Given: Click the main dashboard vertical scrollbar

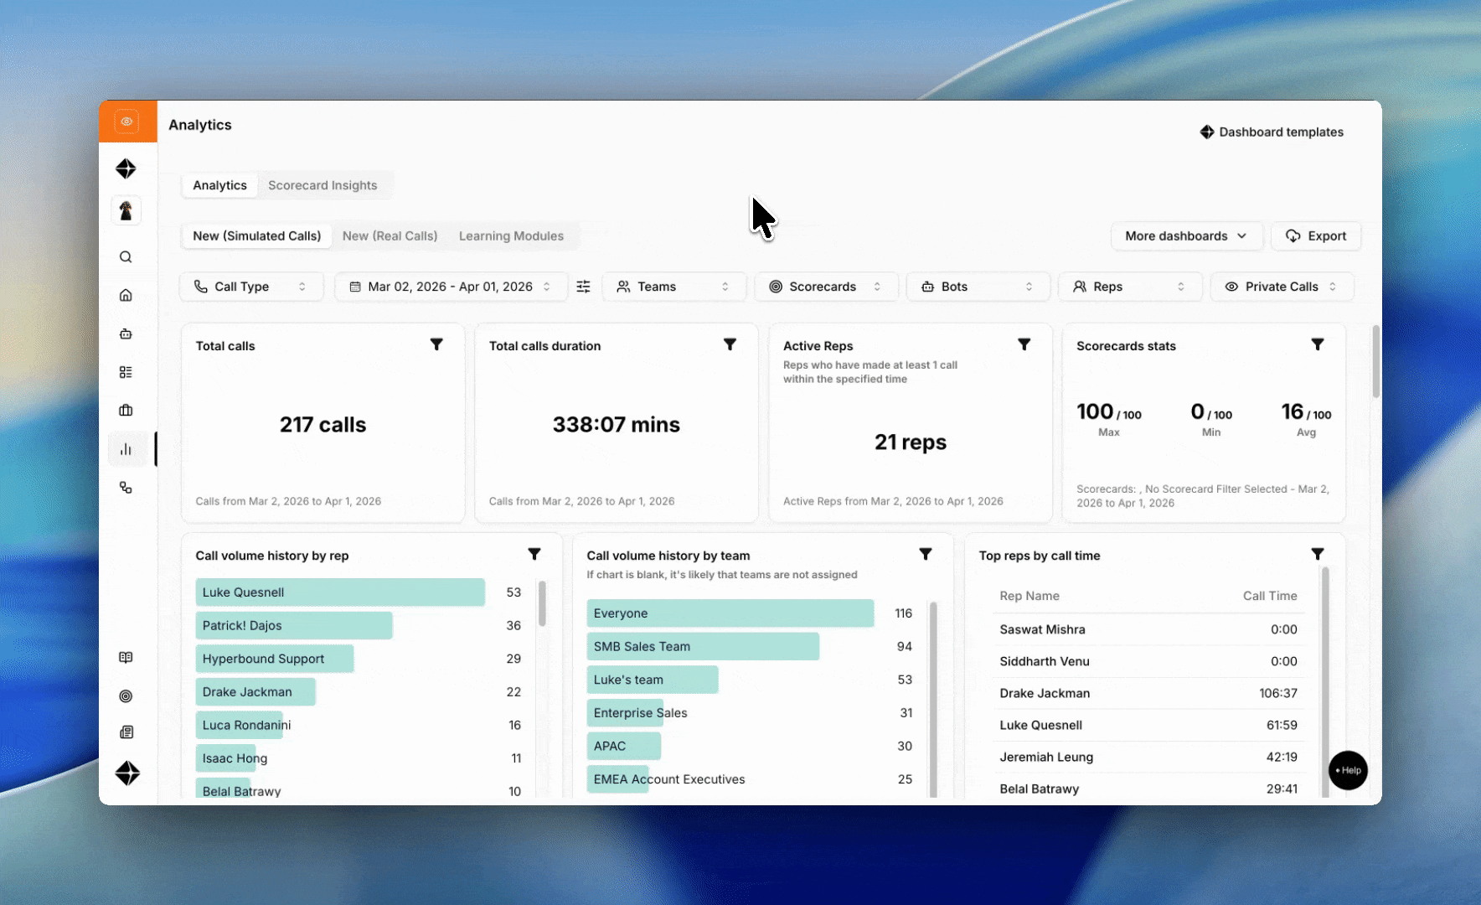Looking at the screenshot, I should [x=1375, y=362].
